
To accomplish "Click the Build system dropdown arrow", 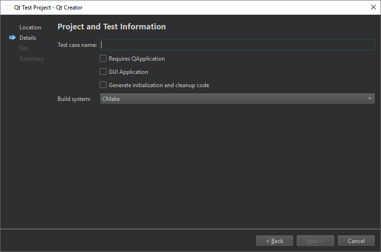I will (370, 99).
